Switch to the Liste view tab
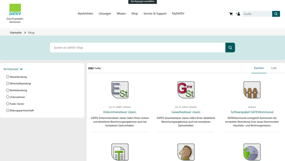The image size is (285, 161). click(x=274, y=68)
